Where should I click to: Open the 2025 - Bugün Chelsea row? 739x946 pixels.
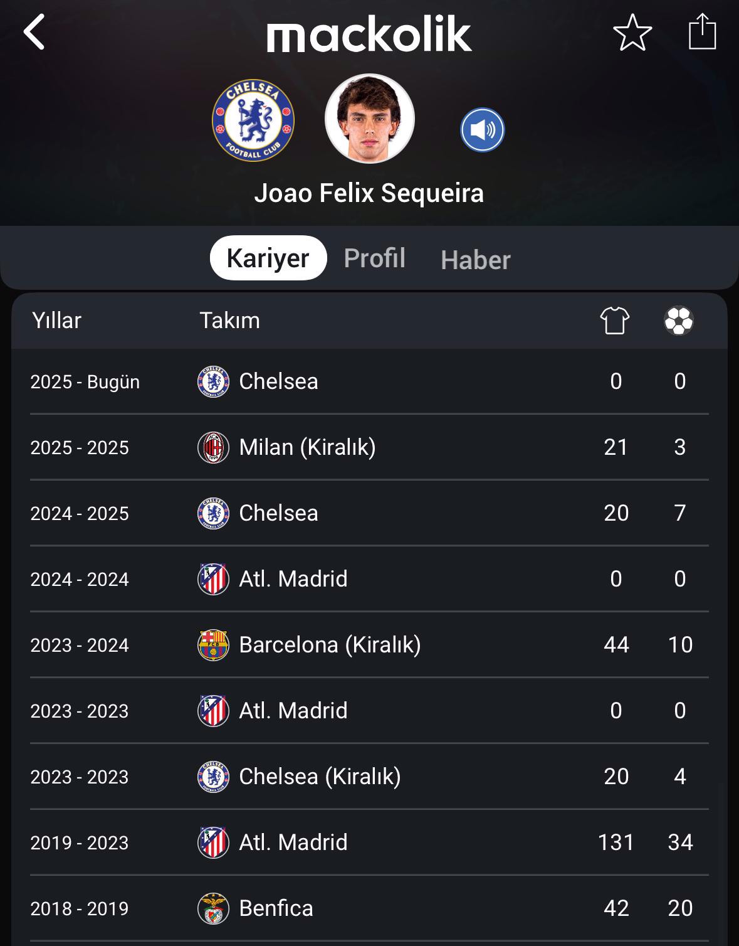click(369, 381)
